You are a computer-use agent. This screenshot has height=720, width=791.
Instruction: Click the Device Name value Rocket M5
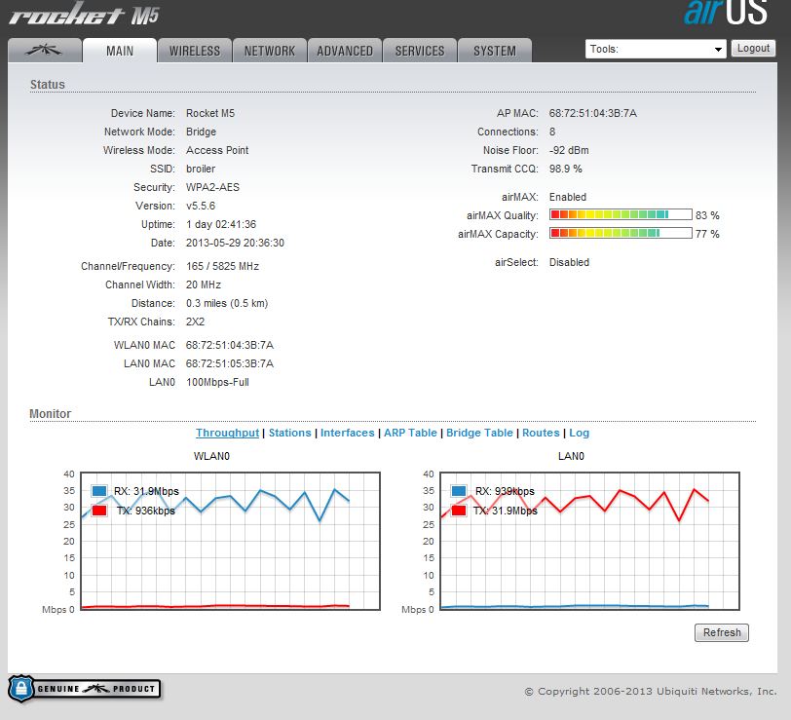[210, 113]
